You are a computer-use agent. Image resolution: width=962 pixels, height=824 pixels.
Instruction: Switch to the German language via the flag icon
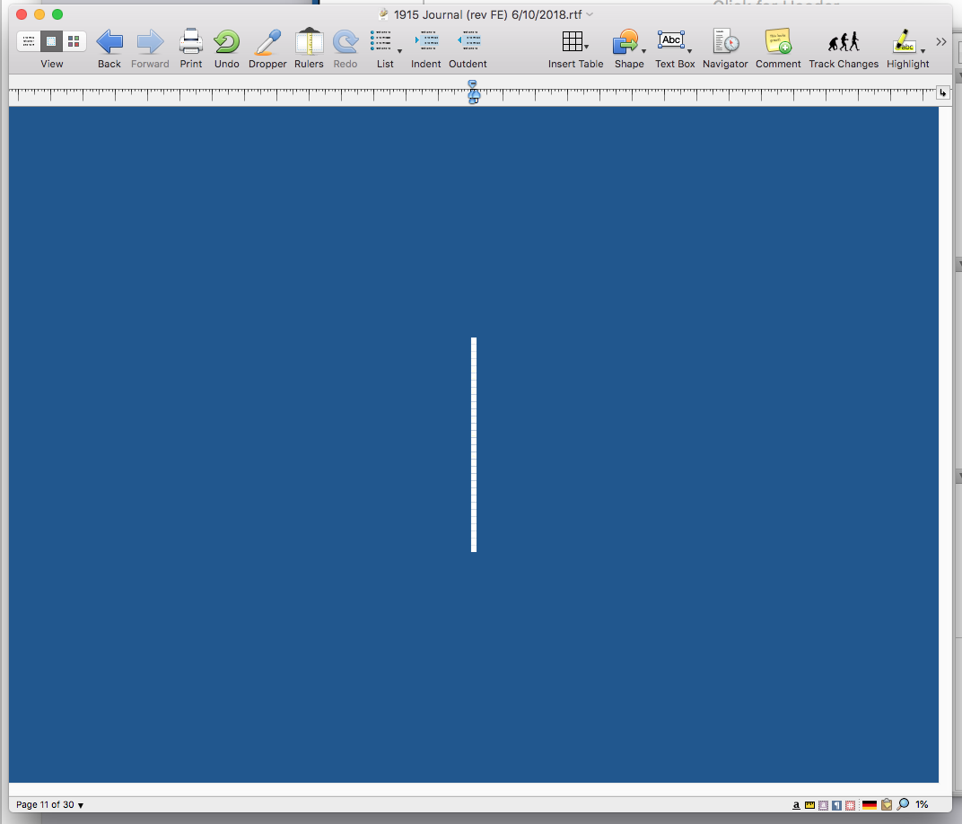869,804
